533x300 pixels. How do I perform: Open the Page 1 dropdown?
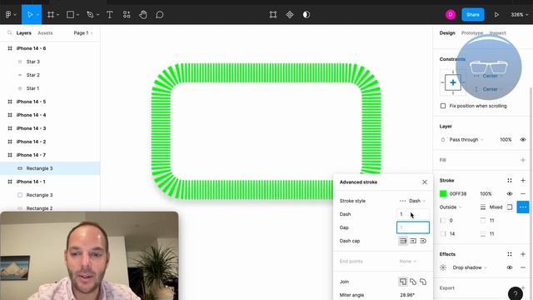pyautogui.click(x=83, y=33)
